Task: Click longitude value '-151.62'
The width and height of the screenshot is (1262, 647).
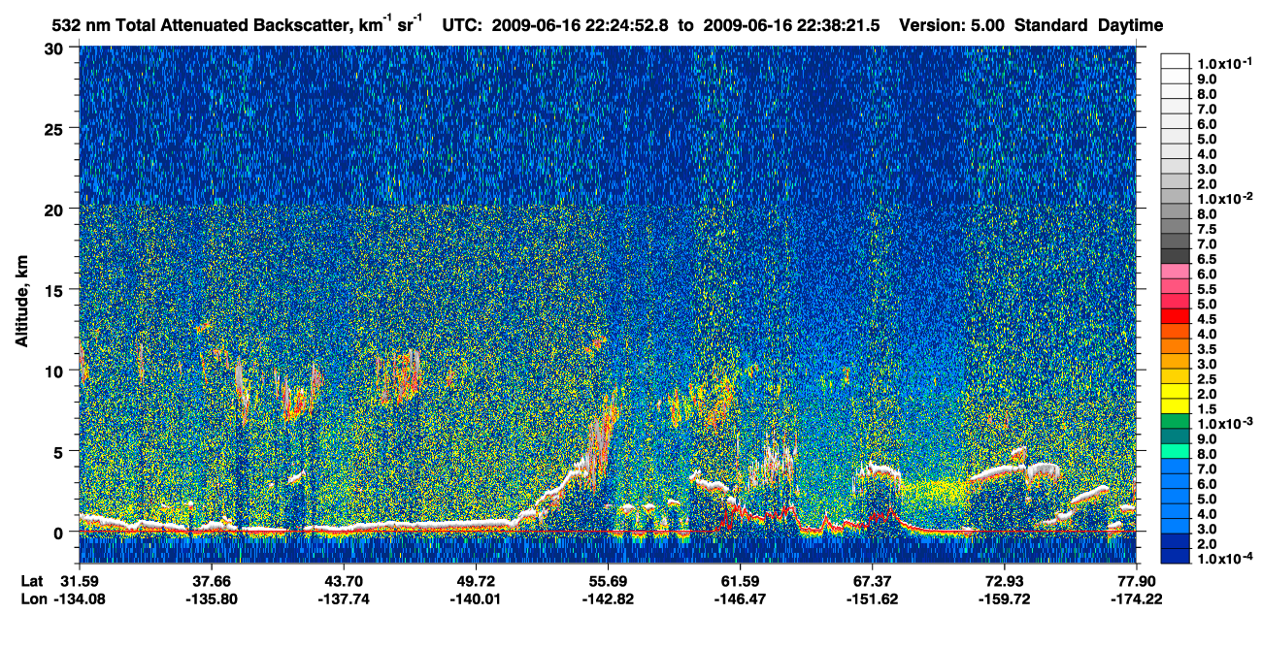Action: click(872, 598)
